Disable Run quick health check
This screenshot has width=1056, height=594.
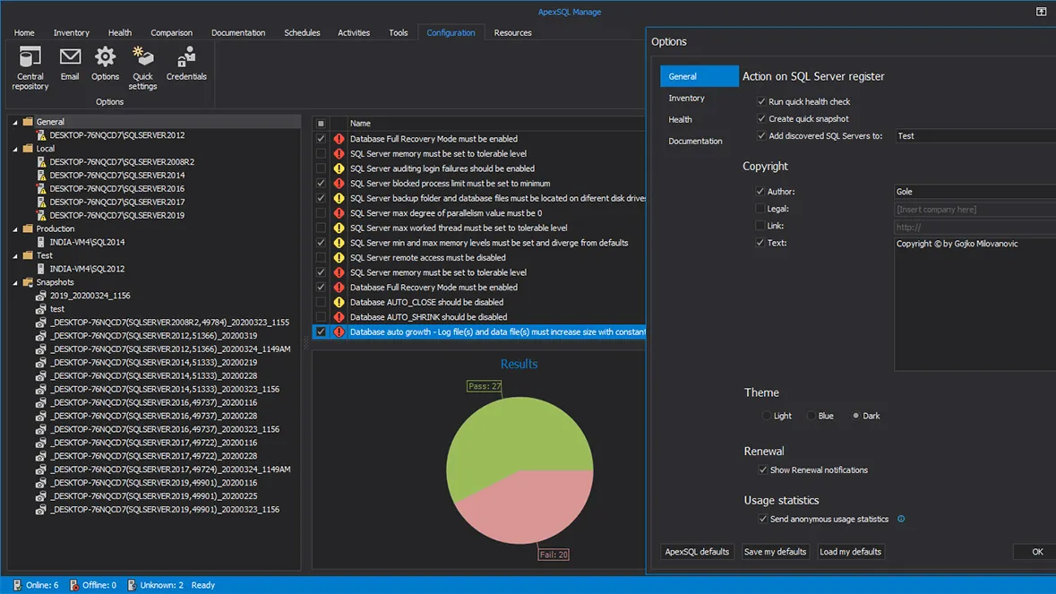[761, 102]
